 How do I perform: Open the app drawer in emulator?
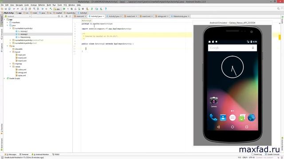coord(233,118)
